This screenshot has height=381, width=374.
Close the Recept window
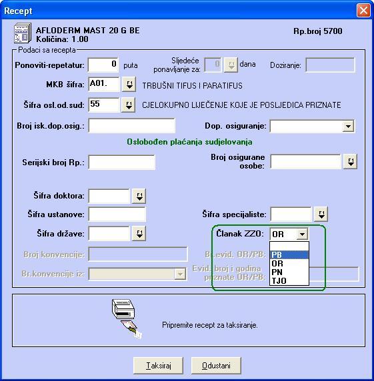point(363,11)
